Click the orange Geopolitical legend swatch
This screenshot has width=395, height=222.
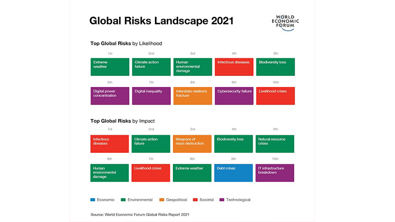(162, 200)
